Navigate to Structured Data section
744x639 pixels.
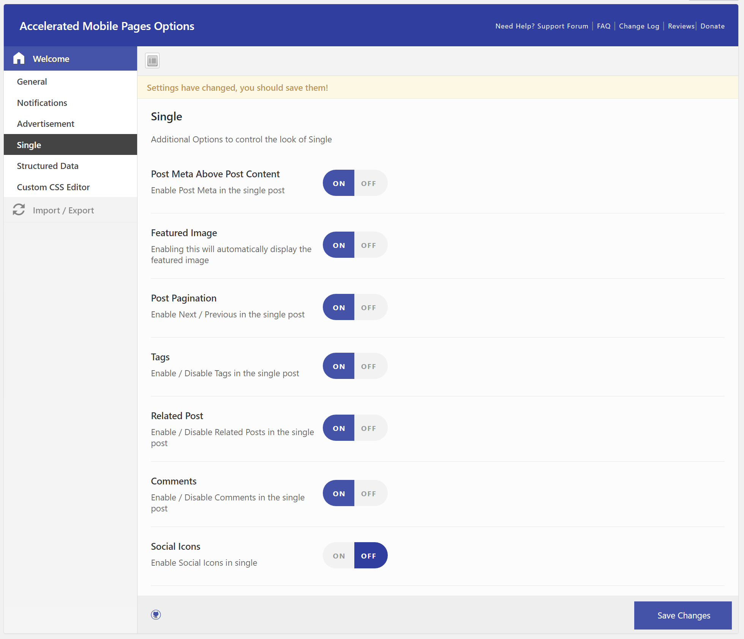point(48,166)
